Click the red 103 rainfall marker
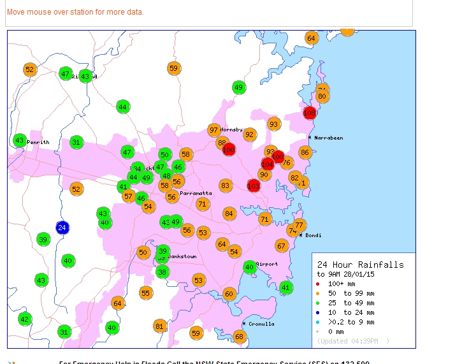The height and width of the screenshot is (364, 469). tap(254, 186)
